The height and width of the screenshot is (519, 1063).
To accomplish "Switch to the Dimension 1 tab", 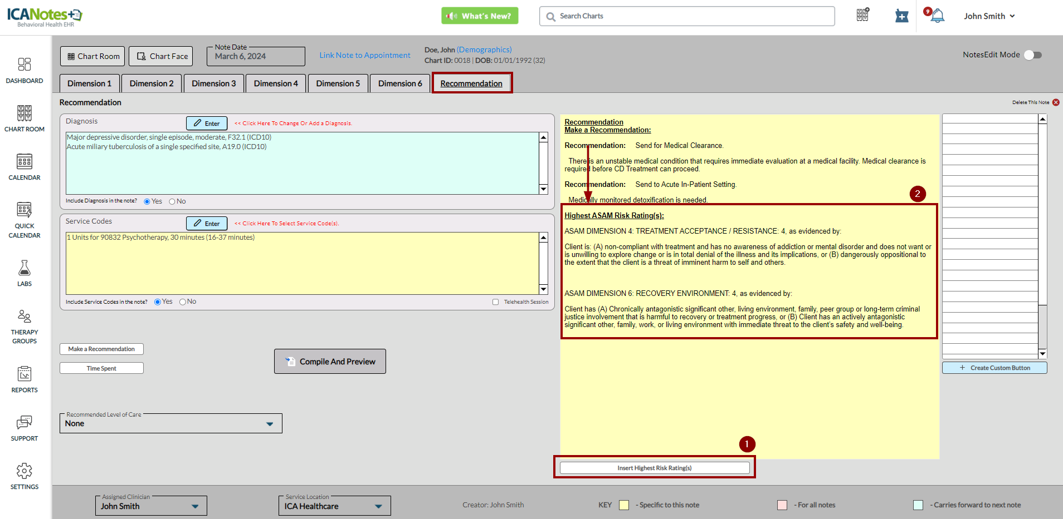I will pyautogui.click(x=89, y=83).
